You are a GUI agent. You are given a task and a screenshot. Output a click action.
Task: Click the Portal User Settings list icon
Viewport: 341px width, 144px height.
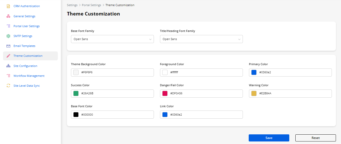tap(8, 26)
